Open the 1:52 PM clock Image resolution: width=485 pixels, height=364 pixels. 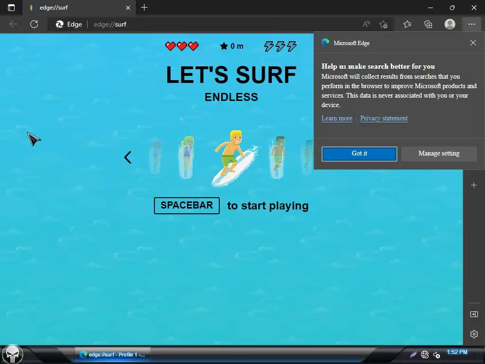pos(457,352)
